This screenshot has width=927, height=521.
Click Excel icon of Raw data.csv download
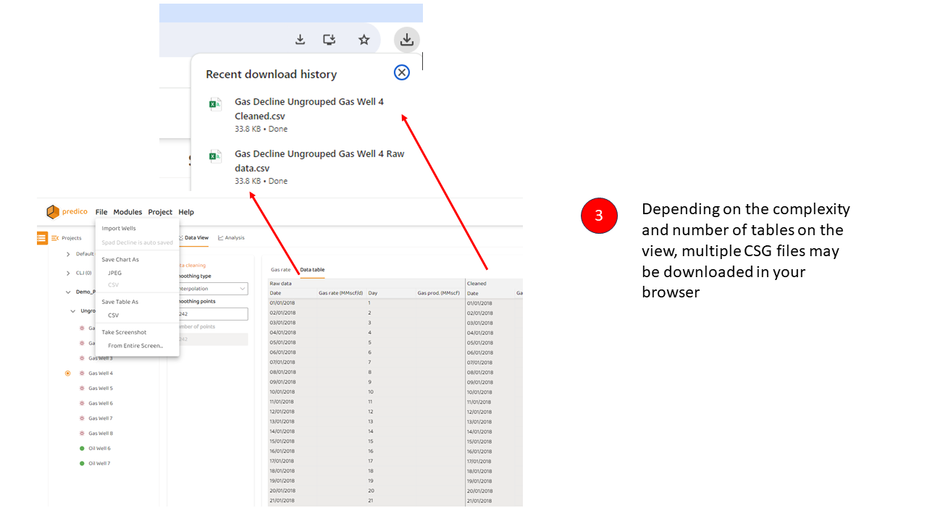click(x=215, y=156)
